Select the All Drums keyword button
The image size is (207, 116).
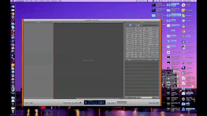[138, 28]
